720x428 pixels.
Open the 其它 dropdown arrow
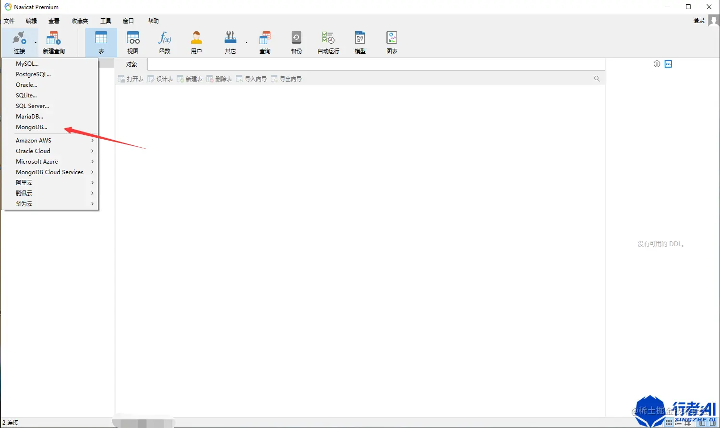247,43
